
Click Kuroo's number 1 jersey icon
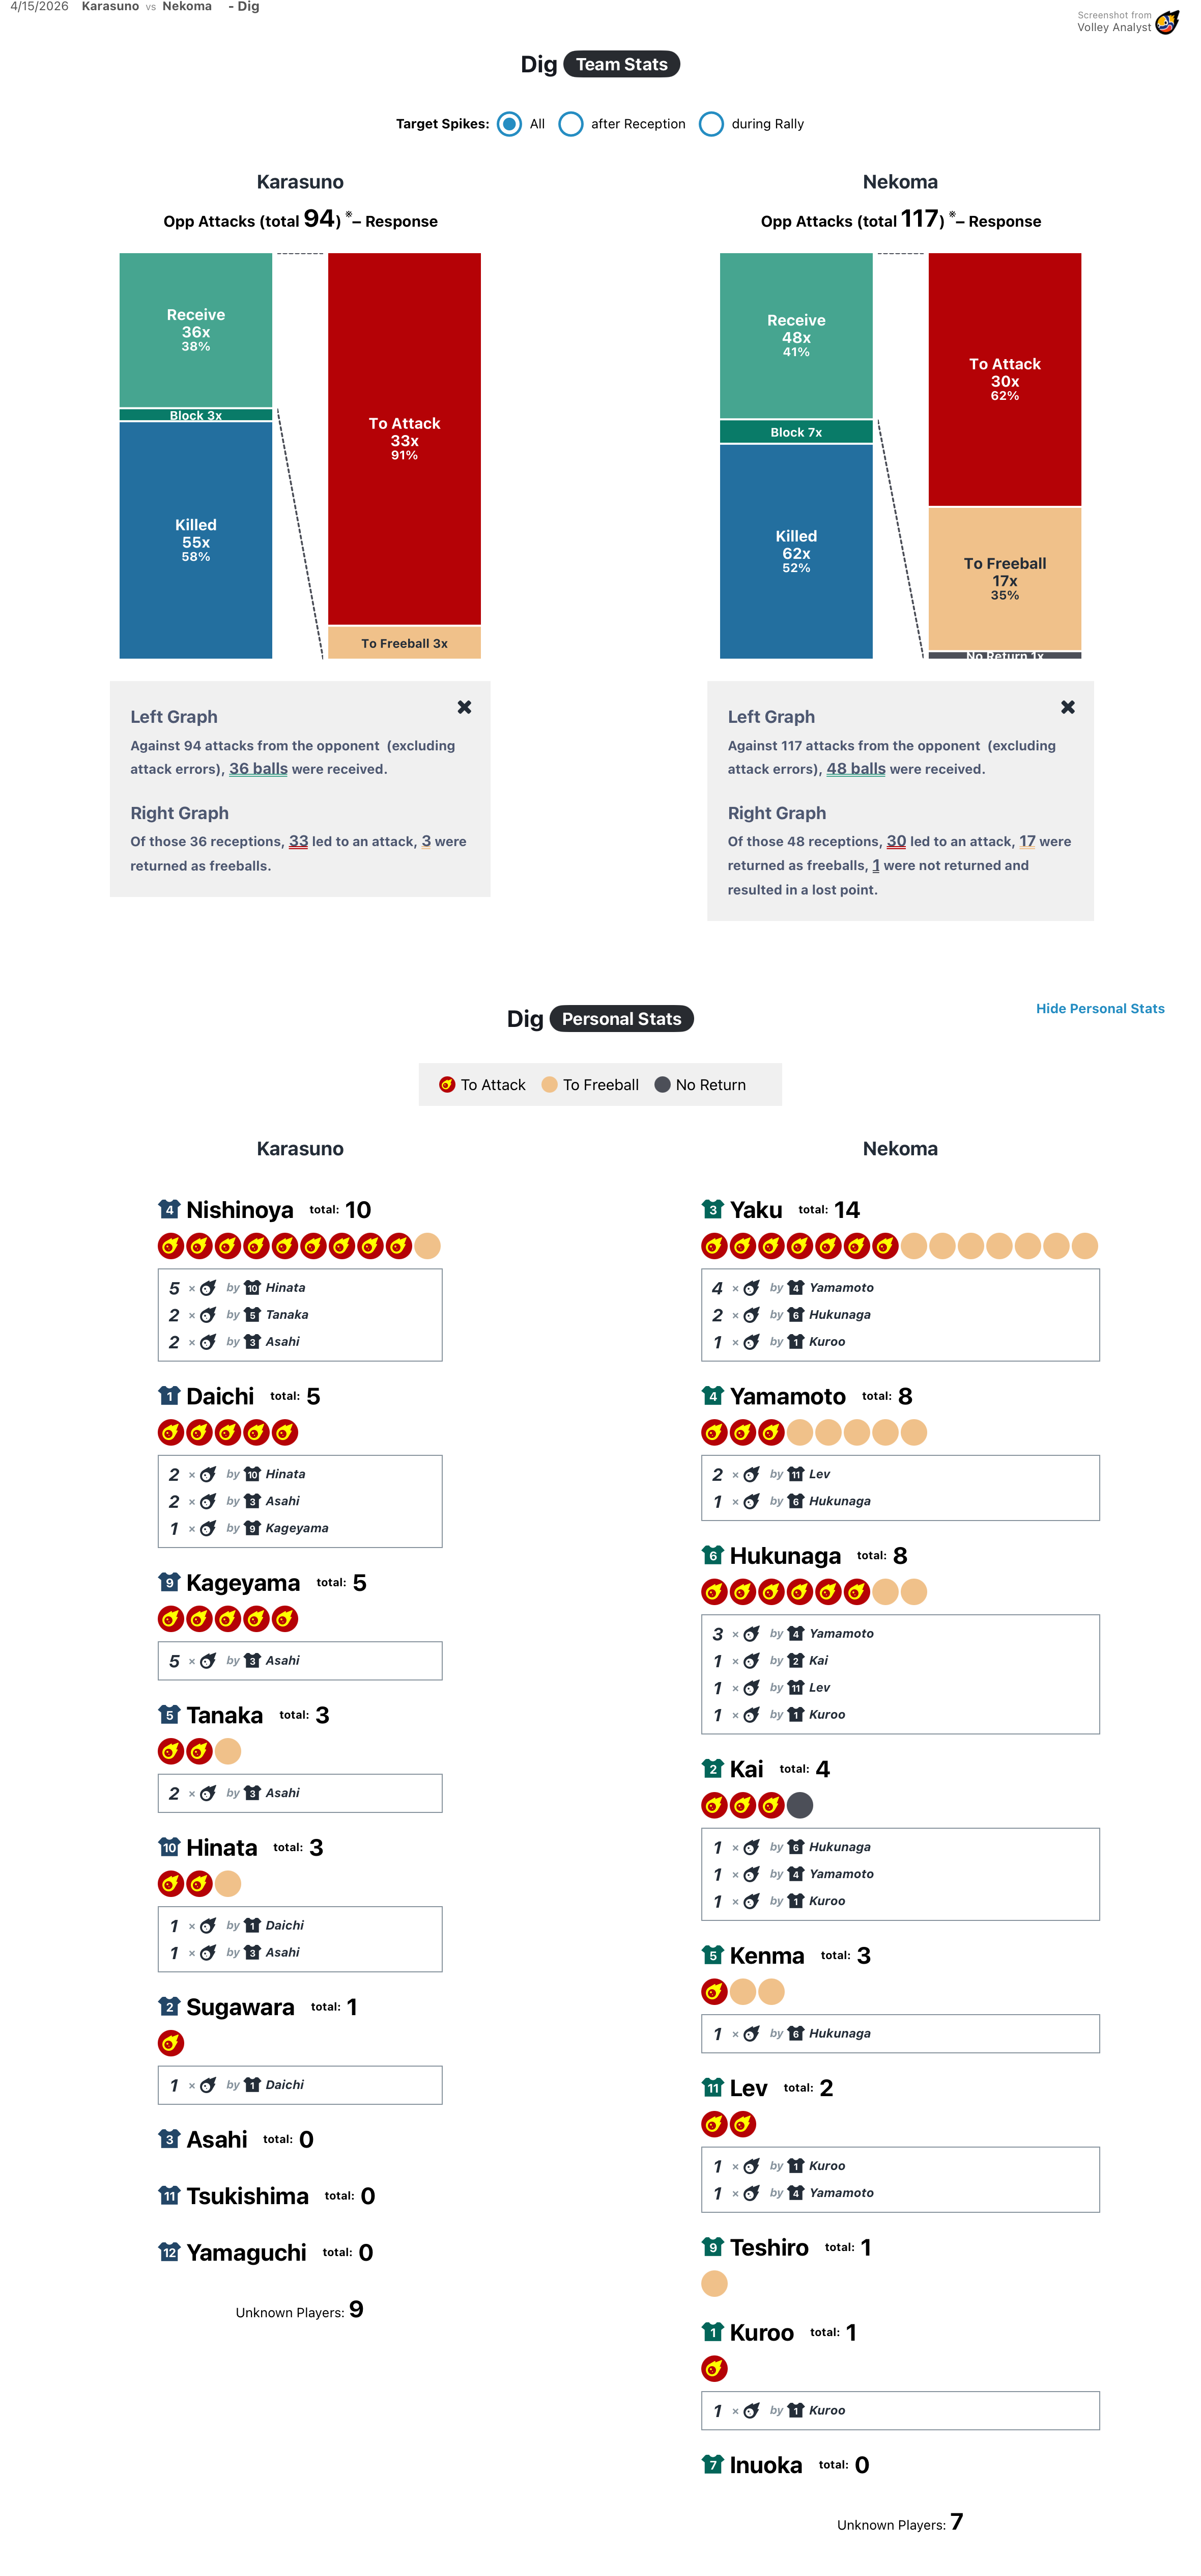(712, 2332)
